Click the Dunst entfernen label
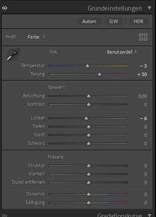 29,182
